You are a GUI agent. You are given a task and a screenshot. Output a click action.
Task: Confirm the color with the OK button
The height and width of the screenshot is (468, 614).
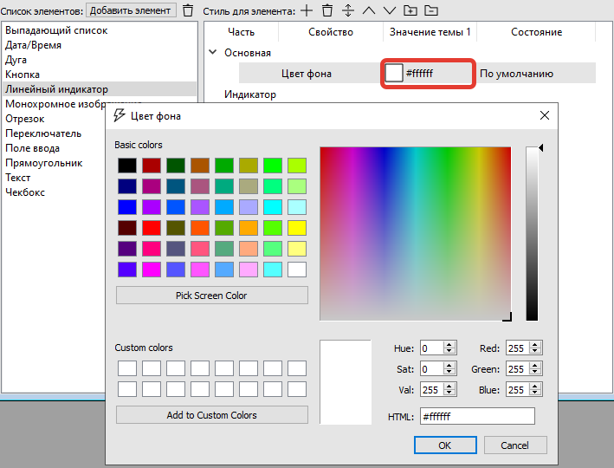[x=444, y=445]
